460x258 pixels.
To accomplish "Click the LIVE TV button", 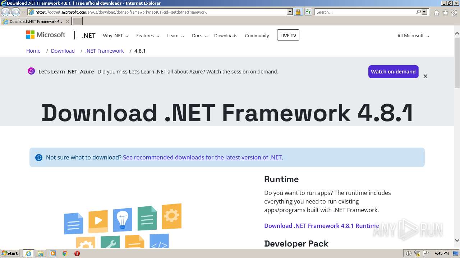I will [288, 35].
